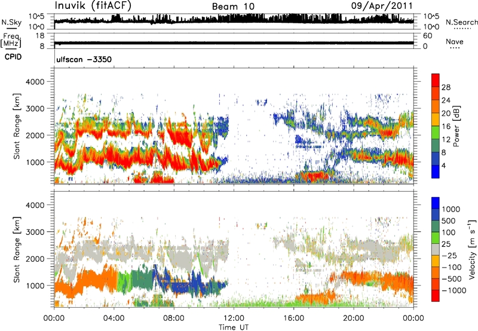
Task: Click the '16:00' time axis tick label
Action: pos(293,318)
